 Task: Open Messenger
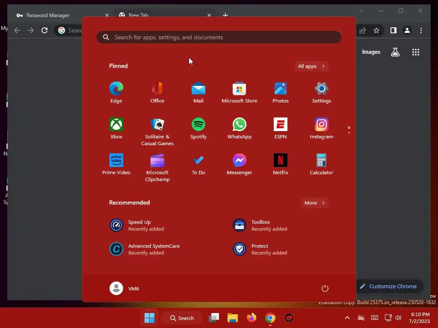coord(240,164)
